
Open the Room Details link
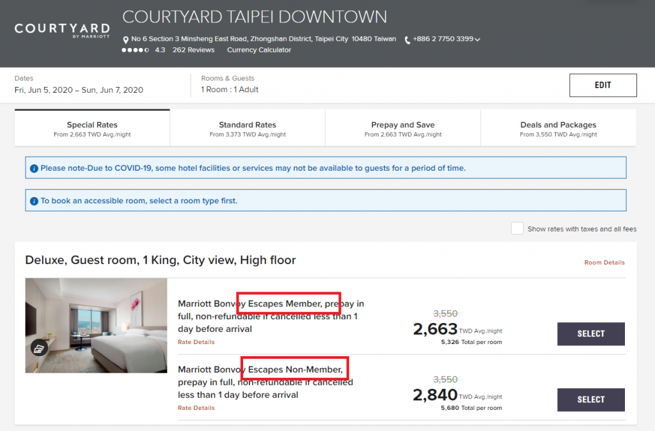[604, 262]
